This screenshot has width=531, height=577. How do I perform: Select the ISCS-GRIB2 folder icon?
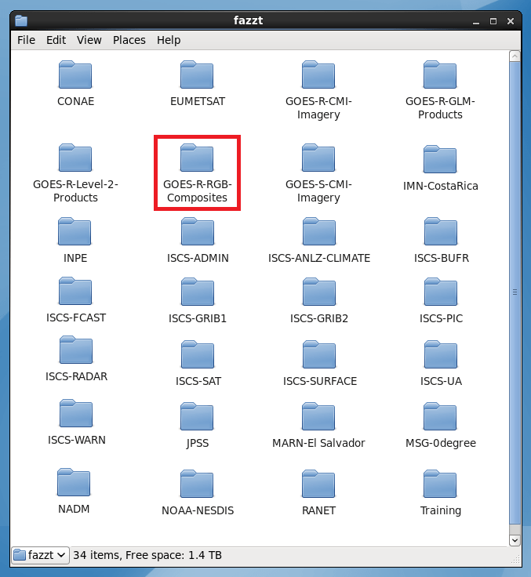[319, 292]
